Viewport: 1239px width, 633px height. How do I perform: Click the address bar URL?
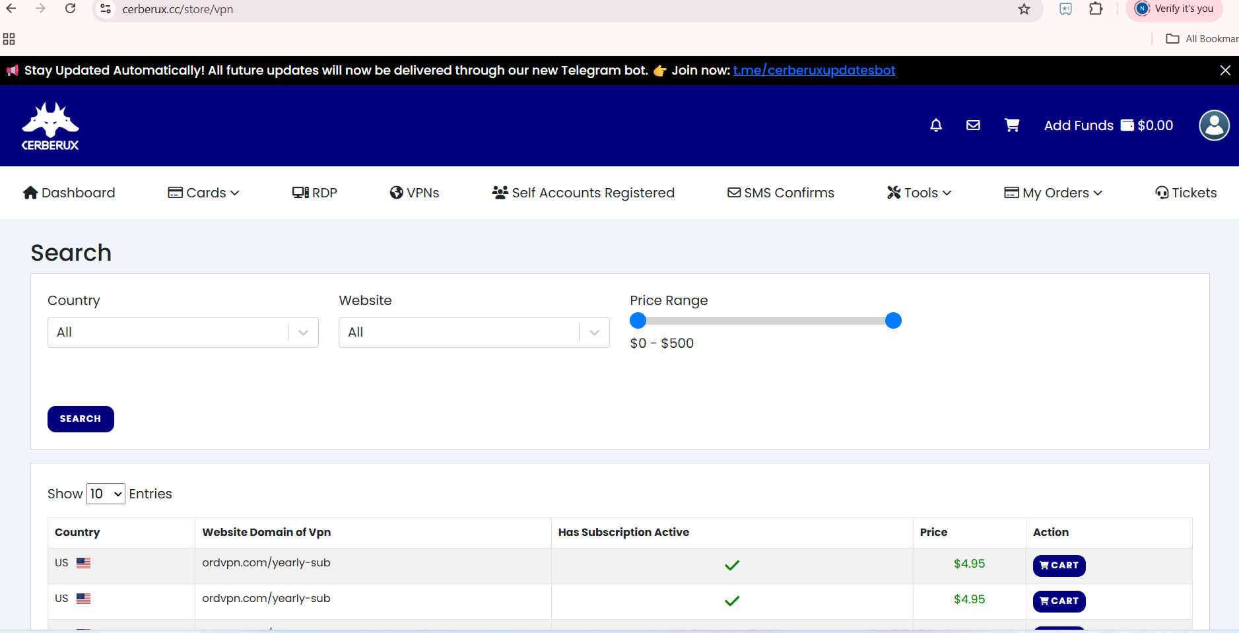point(178,9)
